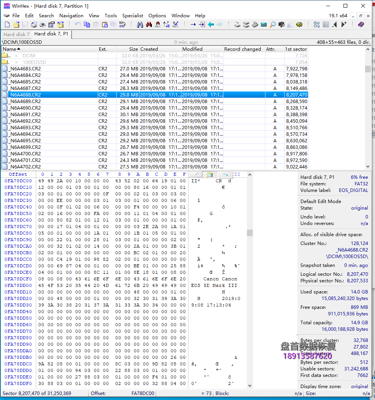The image size is (375, 400).
Task: Click the Modify Data 101/010 icon
Action: point(122,25)
